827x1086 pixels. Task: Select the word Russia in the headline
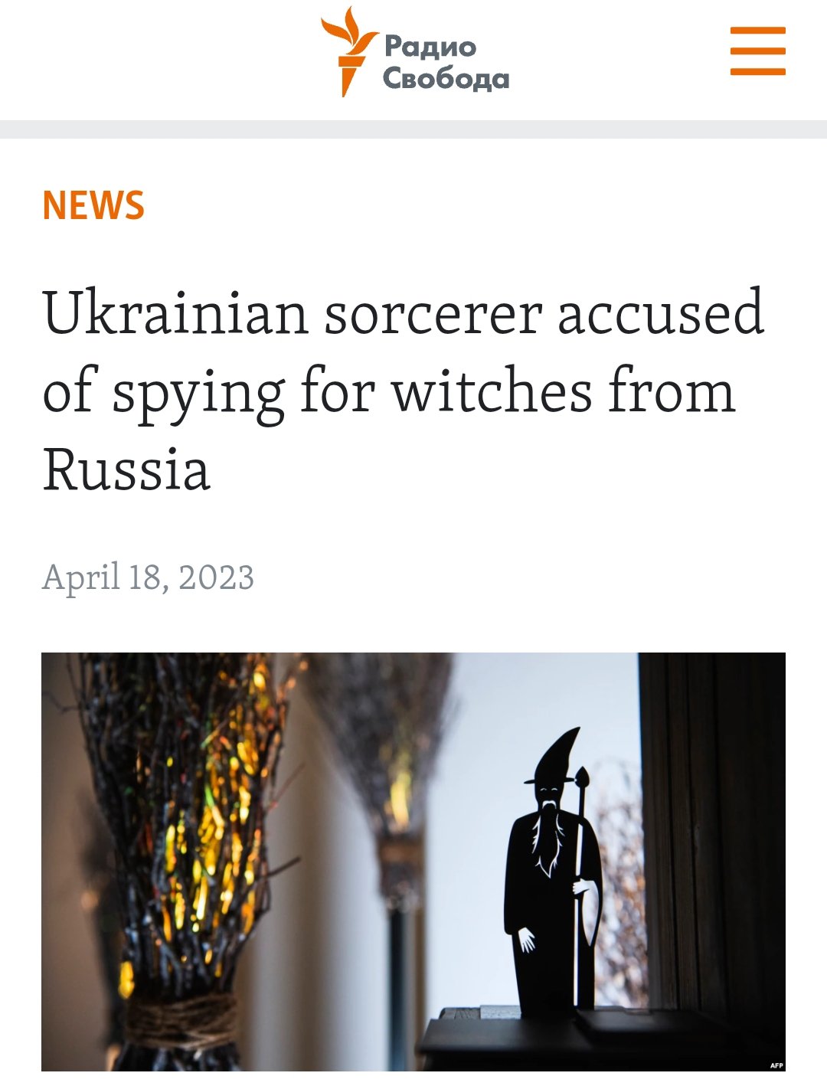pos(126,469)
